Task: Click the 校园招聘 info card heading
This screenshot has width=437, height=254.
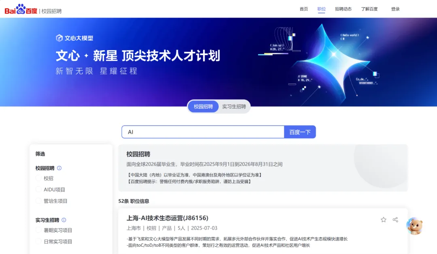Action: (138, 154)
